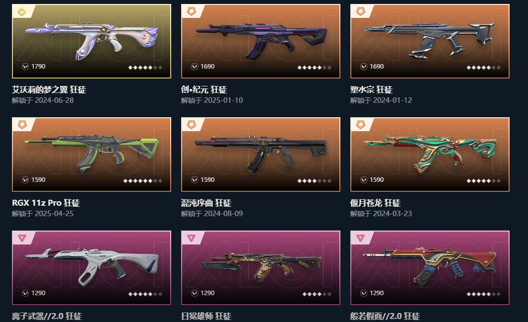Image resolution: width=528 pixels, height=322 pixels.
Task: Click the tier badge on 塑水宗 狂徒 card
Action: click(x=360, y=12)
